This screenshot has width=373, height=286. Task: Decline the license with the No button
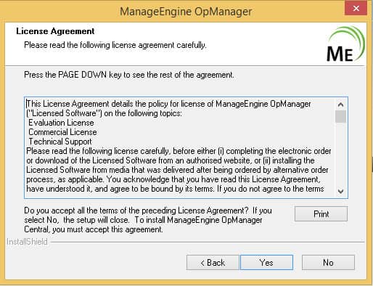(x=328, y=262)
